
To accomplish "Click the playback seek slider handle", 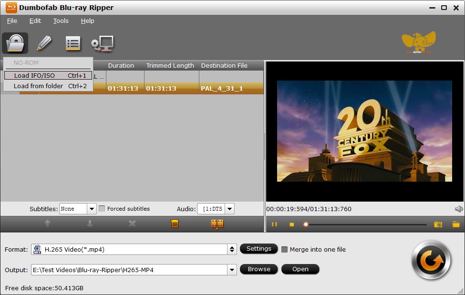I will [x=305, y=224].
